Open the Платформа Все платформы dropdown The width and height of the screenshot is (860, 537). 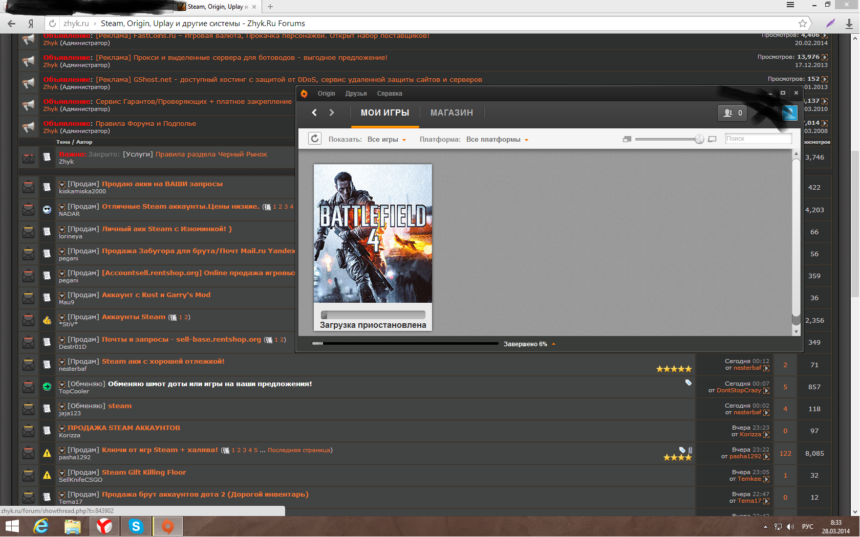click(497, 140)
